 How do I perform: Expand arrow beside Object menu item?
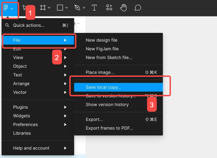coord(65,66)
